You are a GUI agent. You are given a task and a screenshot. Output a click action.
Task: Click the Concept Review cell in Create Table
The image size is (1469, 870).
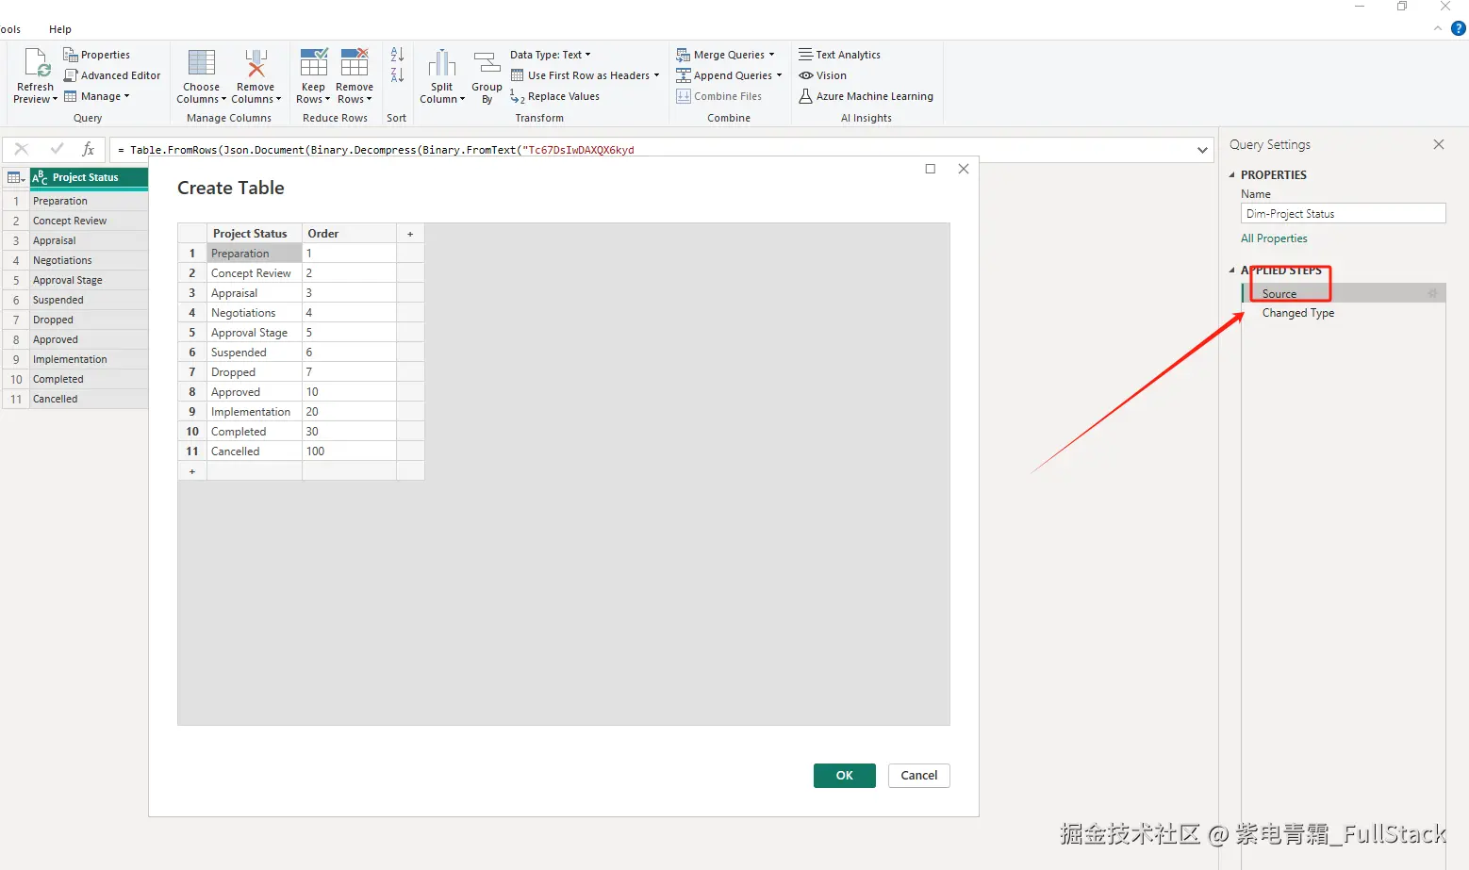point(255,273)
